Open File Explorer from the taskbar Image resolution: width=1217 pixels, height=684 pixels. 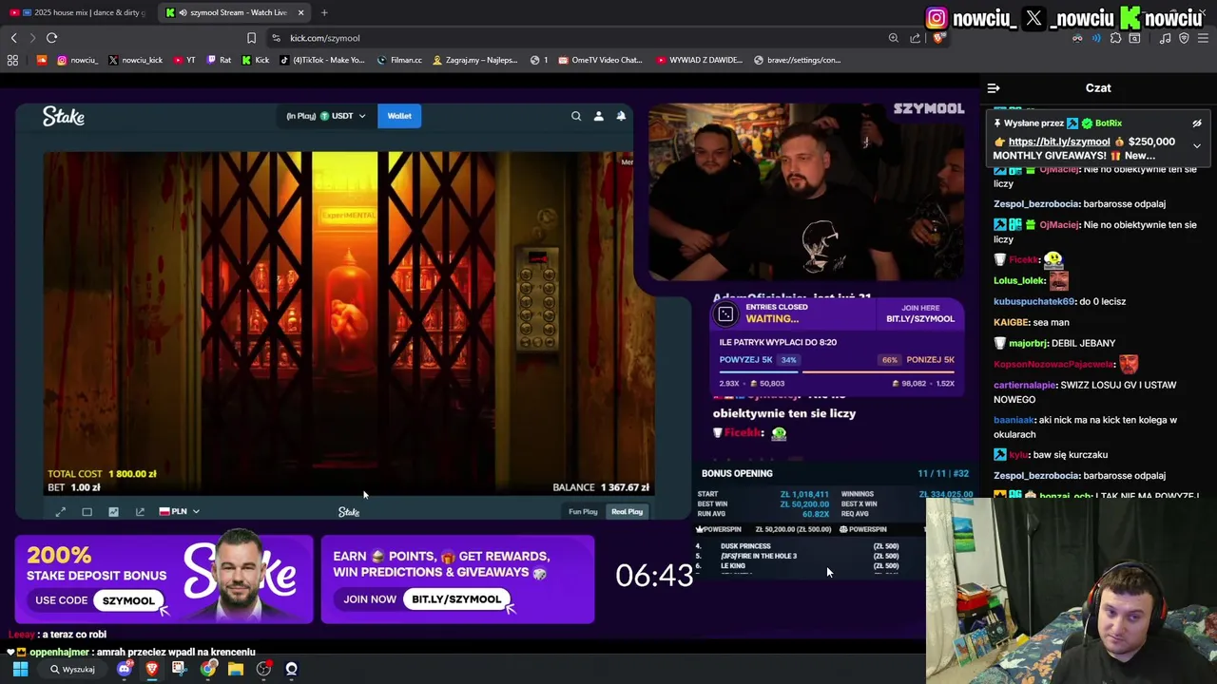click(x=235, y=669)
